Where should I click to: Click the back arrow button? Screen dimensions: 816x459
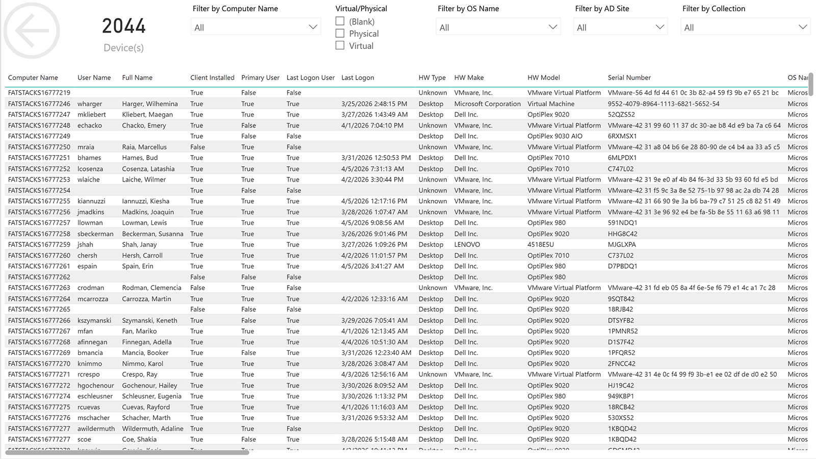[x=32, y=31]
